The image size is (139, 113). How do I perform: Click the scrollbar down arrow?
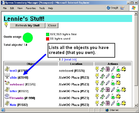[136, 105]
